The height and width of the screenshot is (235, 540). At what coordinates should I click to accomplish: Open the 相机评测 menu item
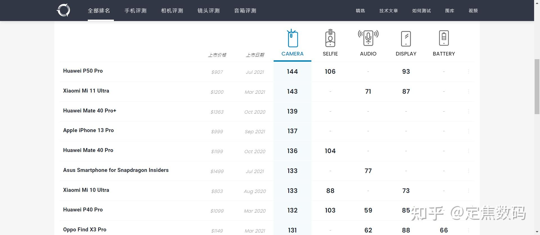pyautogui.click(x=172, y=11)
